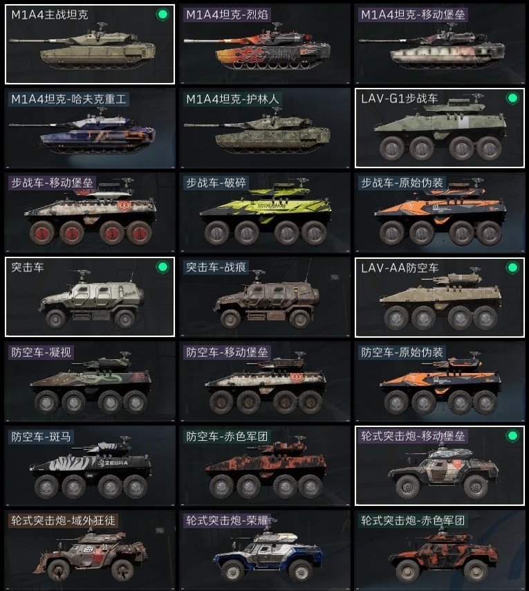529x591 pixels.
Task: Click the green equipped marker on 突击车
Action: (163, 267)
